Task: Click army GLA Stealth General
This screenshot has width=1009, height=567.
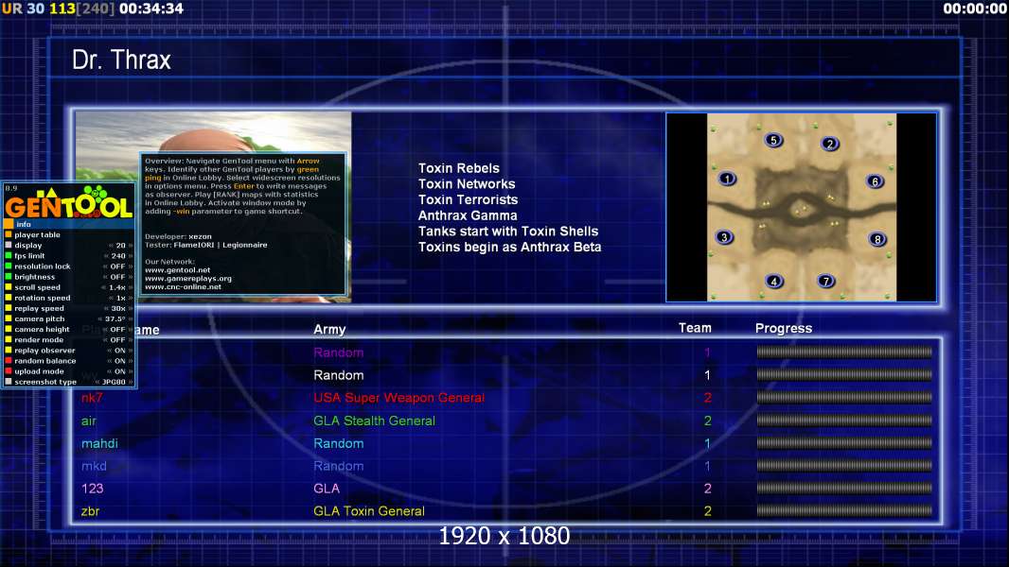Action: pyautogui.click(x=374, y=421)
